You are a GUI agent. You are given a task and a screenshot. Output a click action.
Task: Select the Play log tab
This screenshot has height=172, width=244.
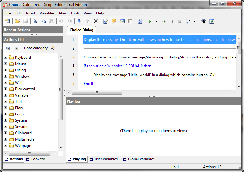pyautogui.click(x=77, y=159)
